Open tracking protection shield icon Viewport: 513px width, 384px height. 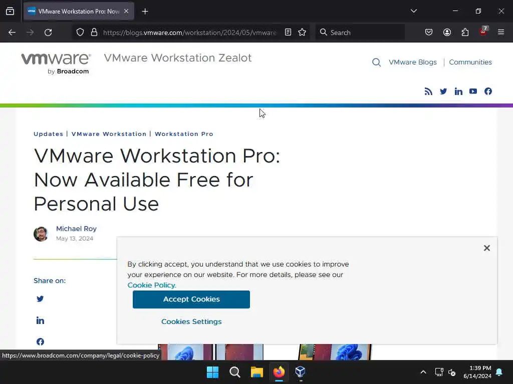click(x=80, y=32)
